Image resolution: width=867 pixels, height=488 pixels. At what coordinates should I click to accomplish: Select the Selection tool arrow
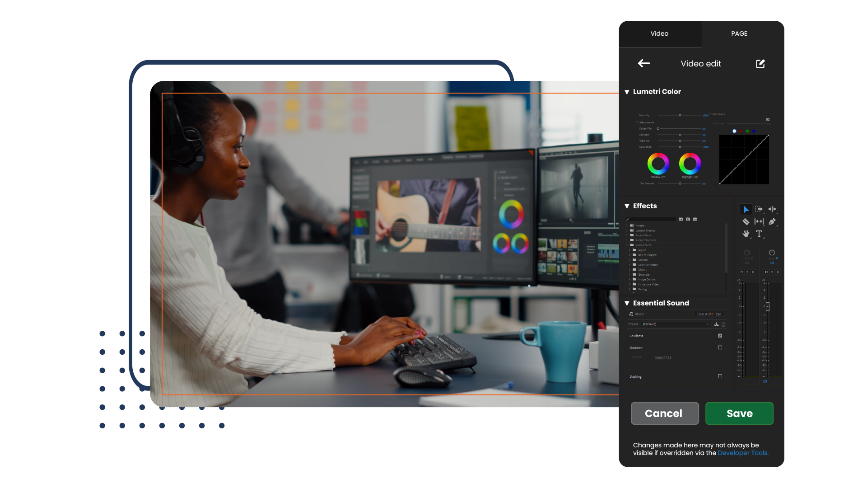(746, 209)
